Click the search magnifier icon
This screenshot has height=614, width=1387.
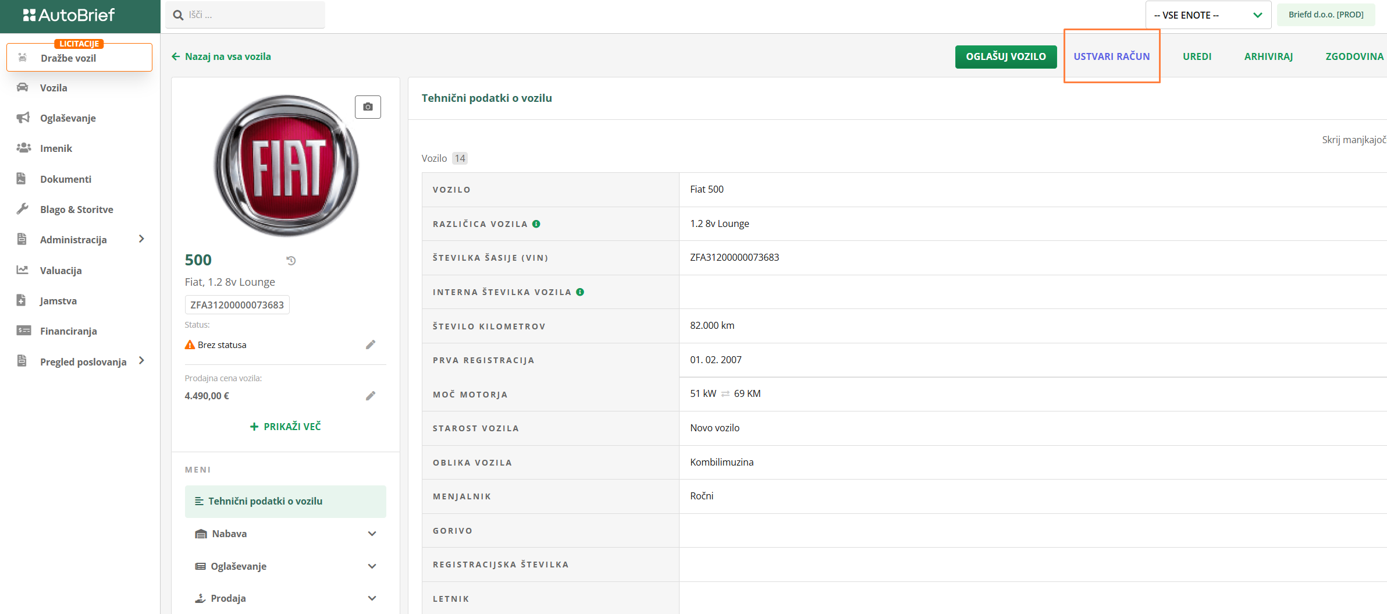(x=179, y=15)
